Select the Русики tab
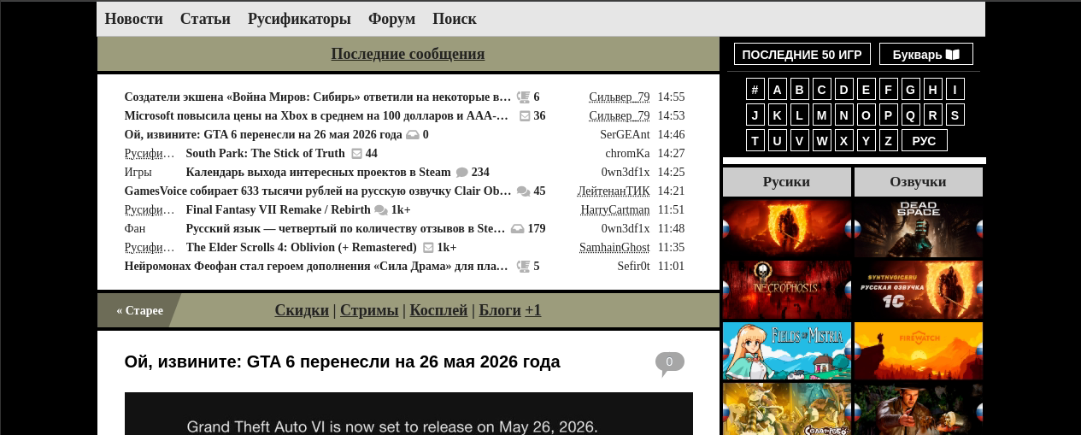1081x435 pixels. [786, 182]
